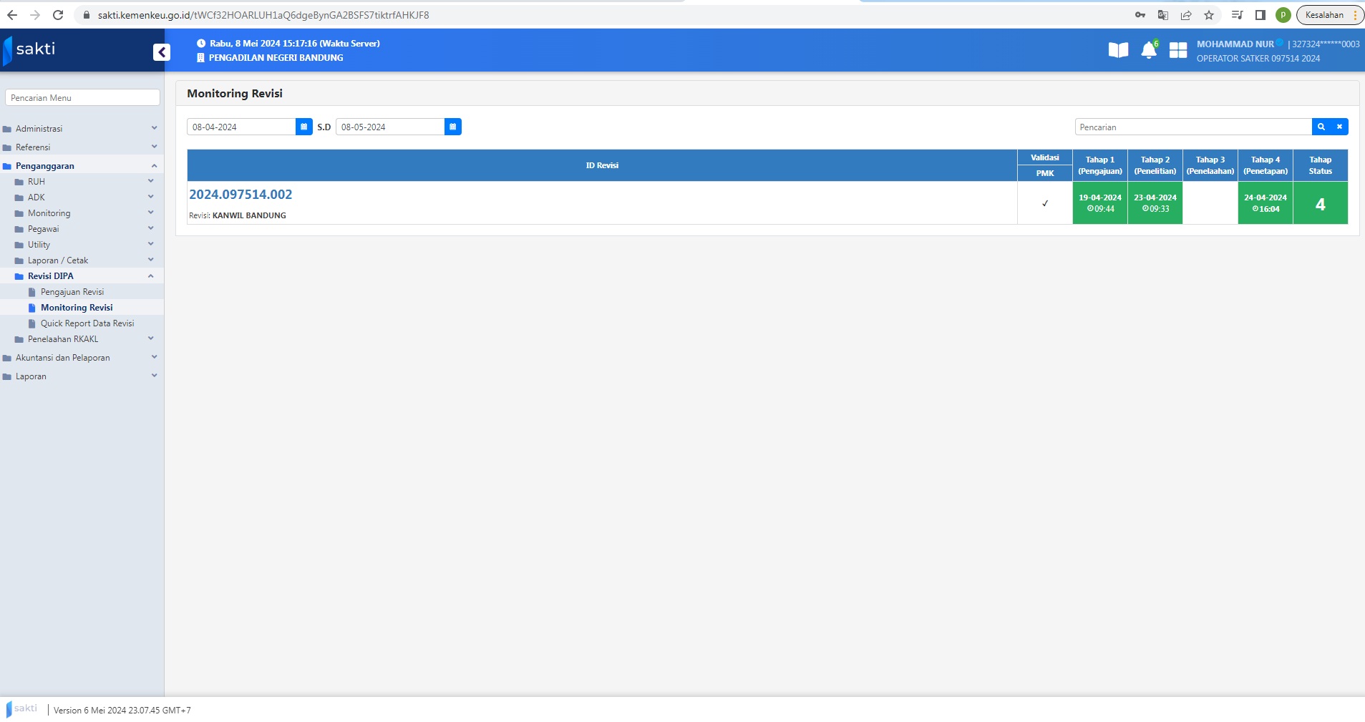This screenshot has width=1365, height=722.
Task: Open the start date calendar picker
Action: [303, 127]
